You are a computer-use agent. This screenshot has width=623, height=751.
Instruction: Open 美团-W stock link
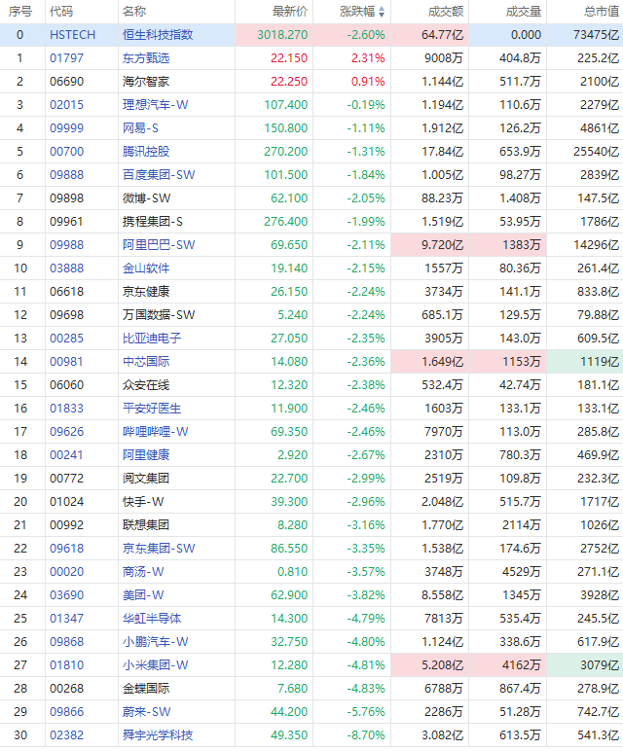(143, 595)
